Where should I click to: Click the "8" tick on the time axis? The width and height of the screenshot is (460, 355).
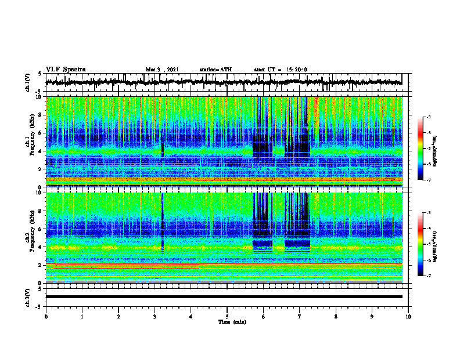pos(336,317)
